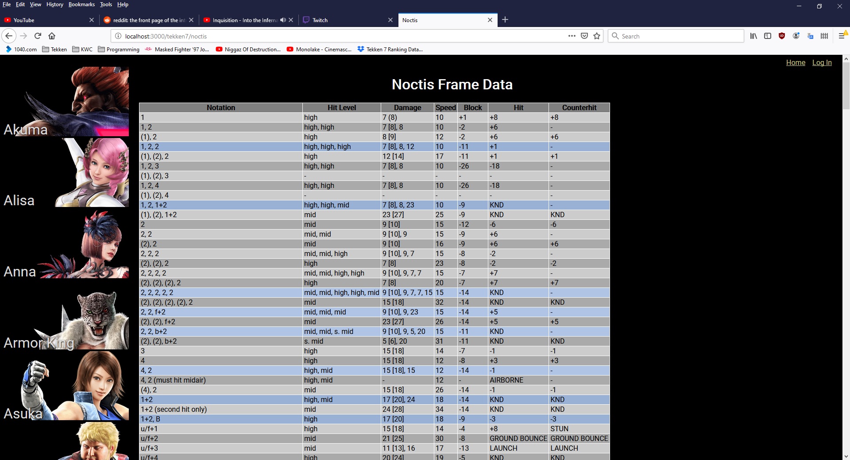Click the page vertical scrollbar thumb
The width and height of the screenshot is (850, 460).
(x=846, y=85)
